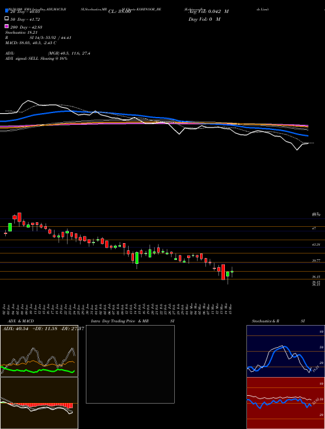The height and width of the screenshot is (429, 325).
Task: Open the empty intraday trading price panel
Action: tap(130, 364)
